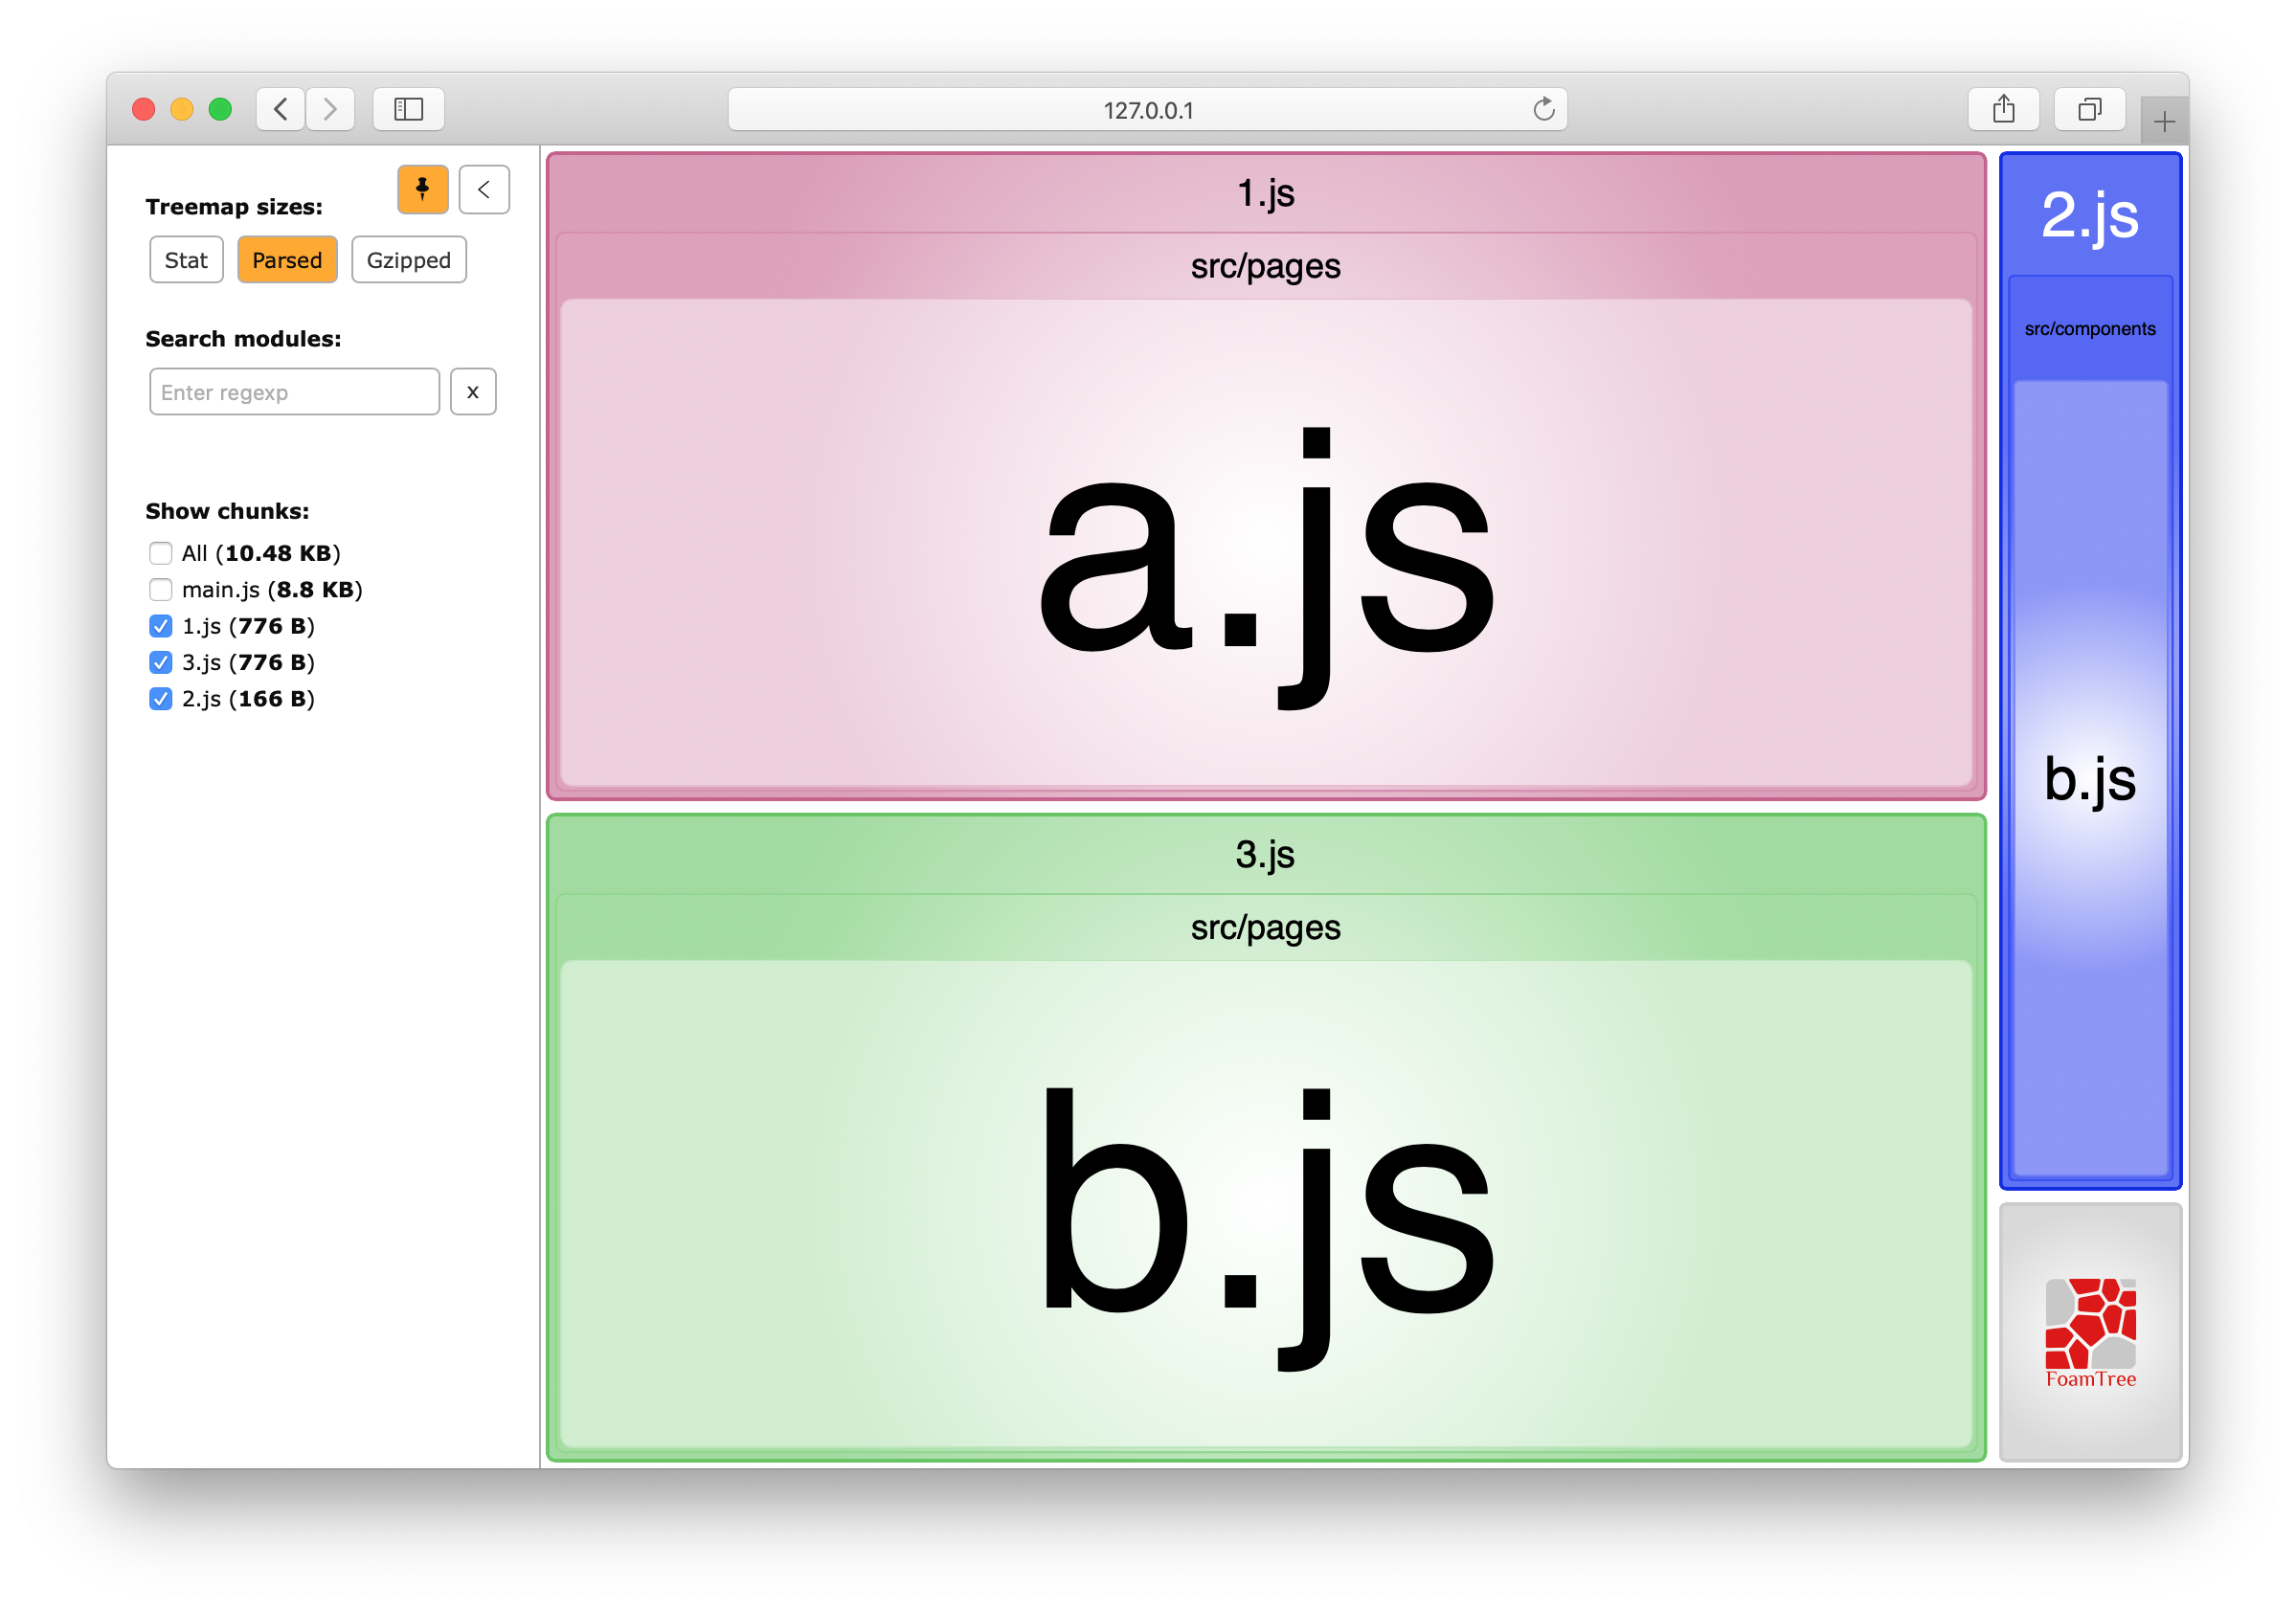Switch treemap sizes to Stat

click(186, 260)
